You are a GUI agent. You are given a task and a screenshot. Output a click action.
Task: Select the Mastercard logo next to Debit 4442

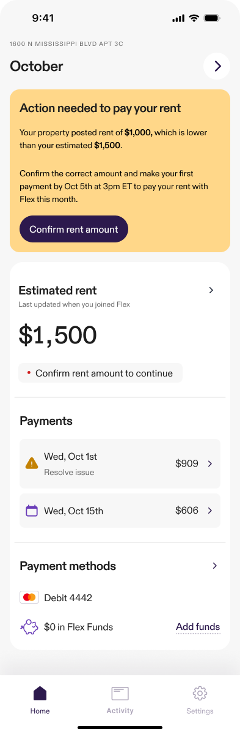click(29, 597)
